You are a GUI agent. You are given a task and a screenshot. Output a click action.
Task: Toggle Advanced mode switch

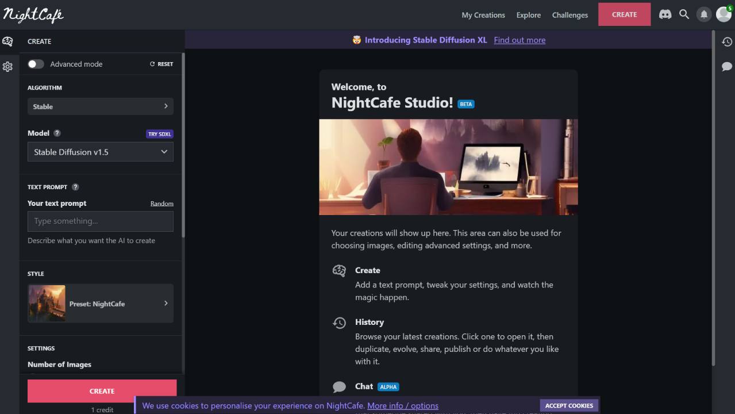[x=36, y=64]
